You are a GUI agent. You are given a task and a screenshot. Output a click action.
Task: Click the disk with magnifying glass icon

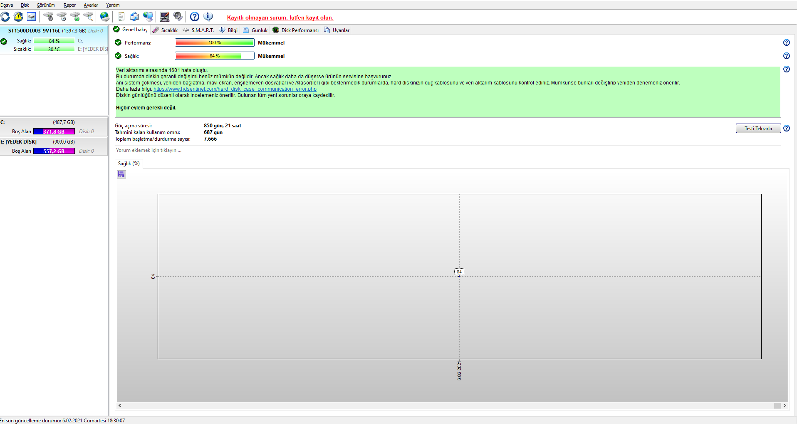click(x=88, y=17)
